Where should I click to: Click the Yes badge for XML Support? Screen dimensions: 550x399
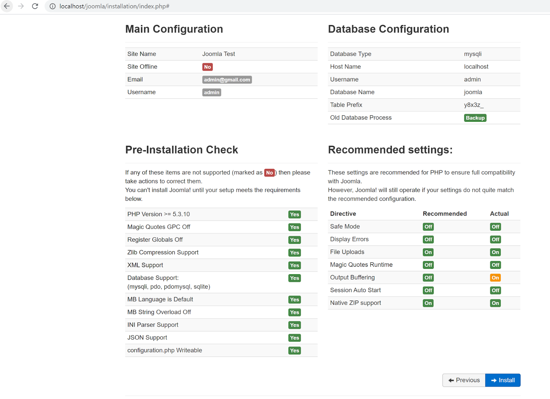point(294,265)
